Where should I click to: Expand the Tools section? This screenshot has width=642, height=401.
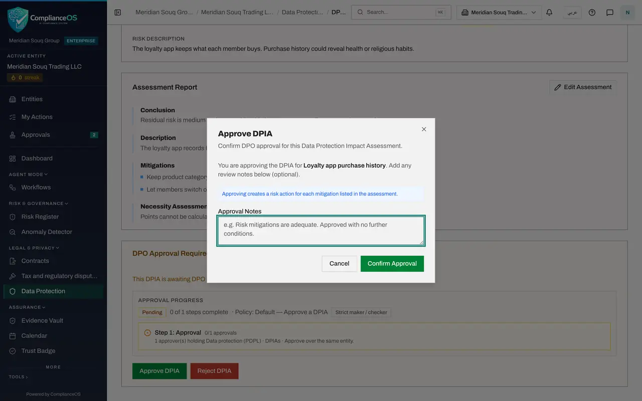point(18,377)
